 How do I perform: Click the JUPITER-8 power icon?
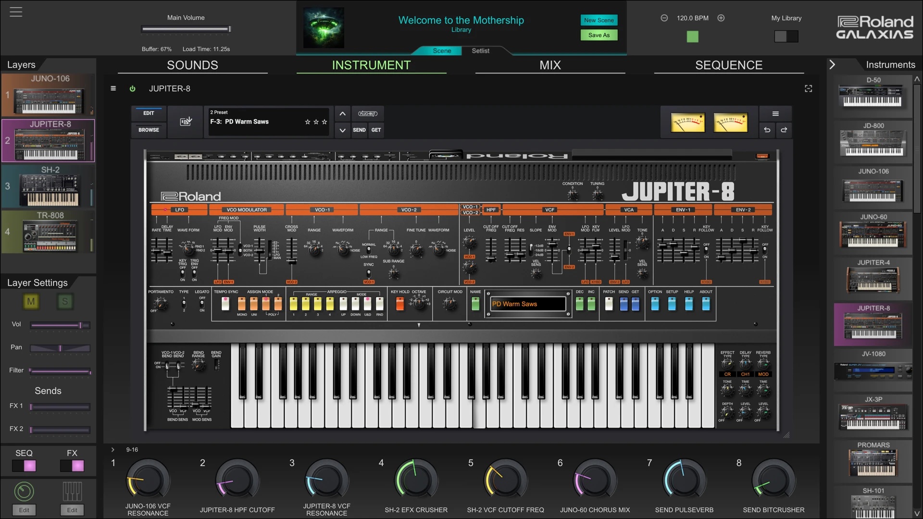tap(133, 88)
